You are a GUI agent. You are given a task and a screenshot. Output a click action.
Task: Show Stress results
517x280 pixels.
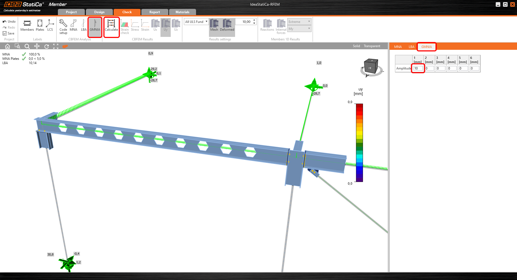[x=135, y=26]
